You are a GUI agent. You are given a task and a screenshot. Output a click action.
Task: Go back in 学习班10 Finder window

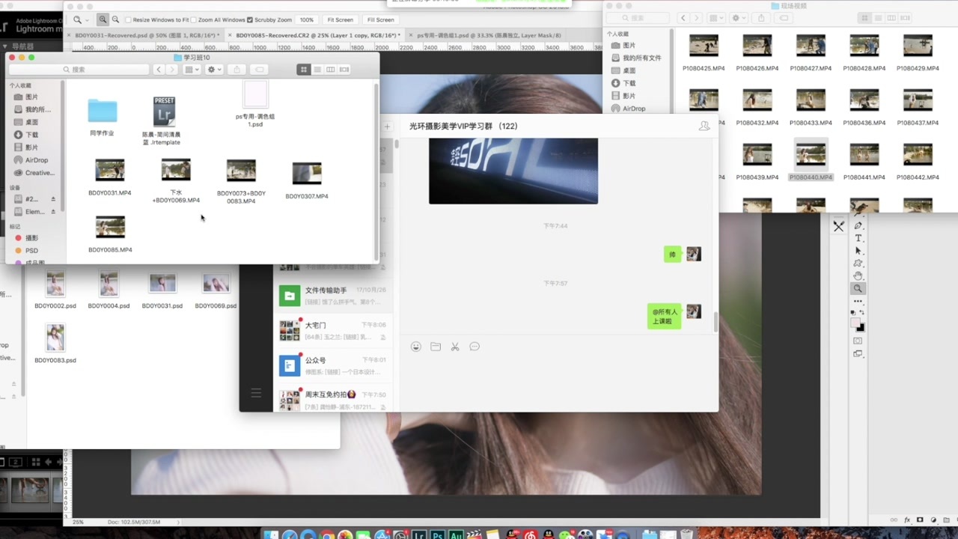tap(159, 69)
